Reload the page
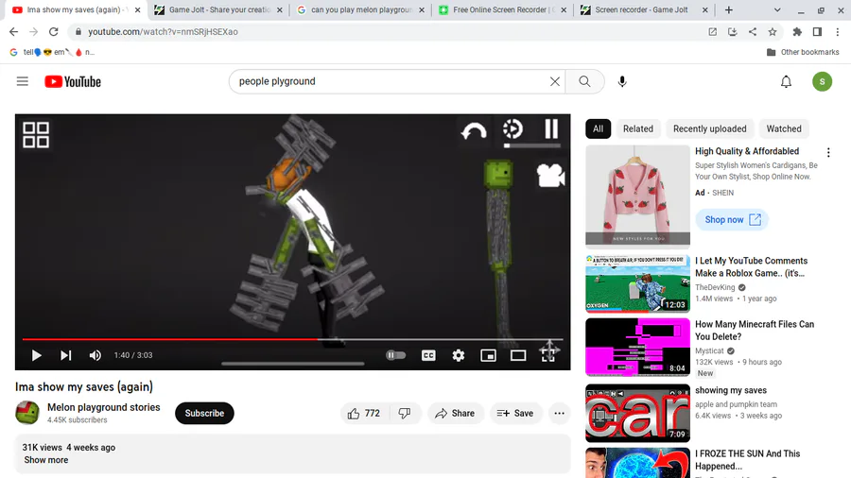Screen dimensions: 851x478 [53, 31]
